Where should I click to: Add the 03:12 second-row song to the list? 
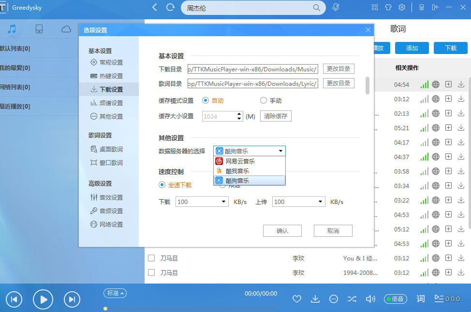tap(448, 99)
